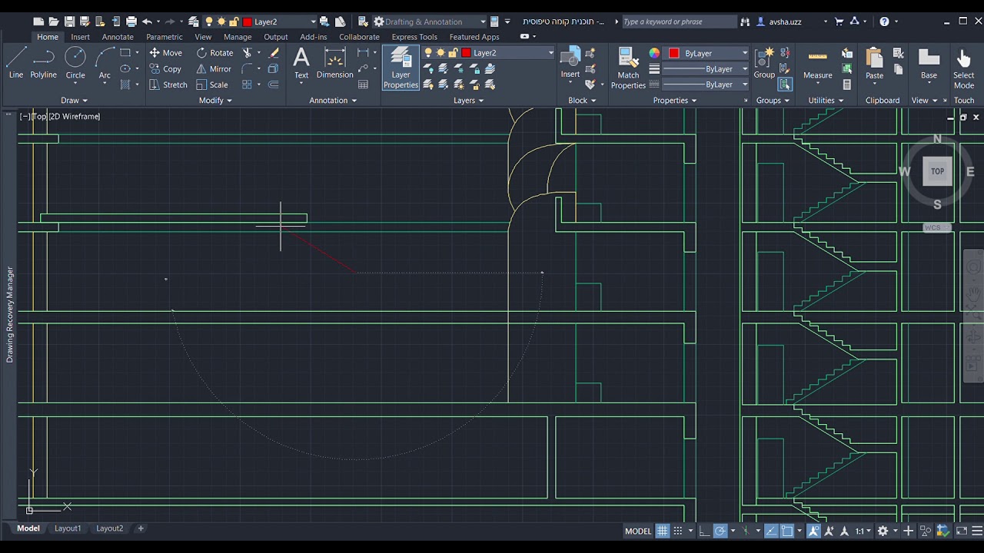Open Layer Properties manager
The width and height of the screenshot is (984, 553).
click(401, 68)
